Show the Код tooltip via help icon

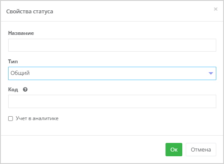[x=25, y=90]
